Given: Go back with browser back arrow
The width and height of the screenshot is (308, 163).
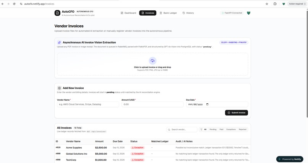Looking at the screenshot, I should 3,4.
